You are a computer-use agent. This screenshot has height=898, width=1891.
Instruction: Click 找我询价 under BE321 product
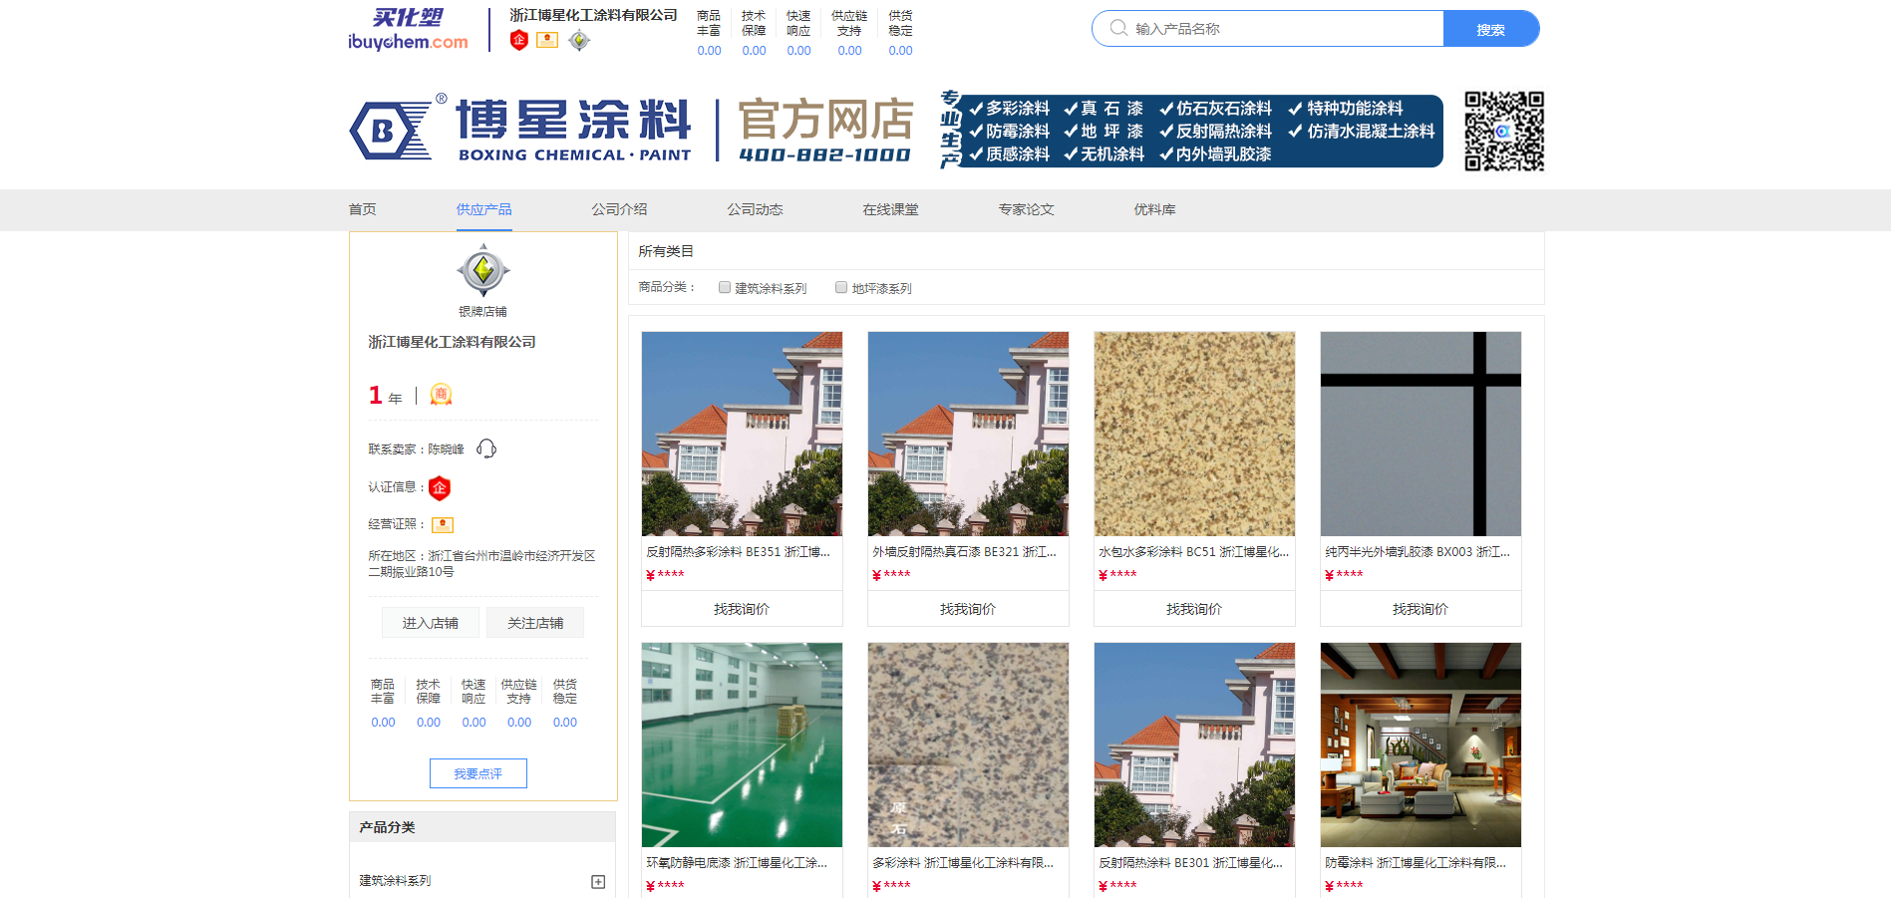coord(968,609)
